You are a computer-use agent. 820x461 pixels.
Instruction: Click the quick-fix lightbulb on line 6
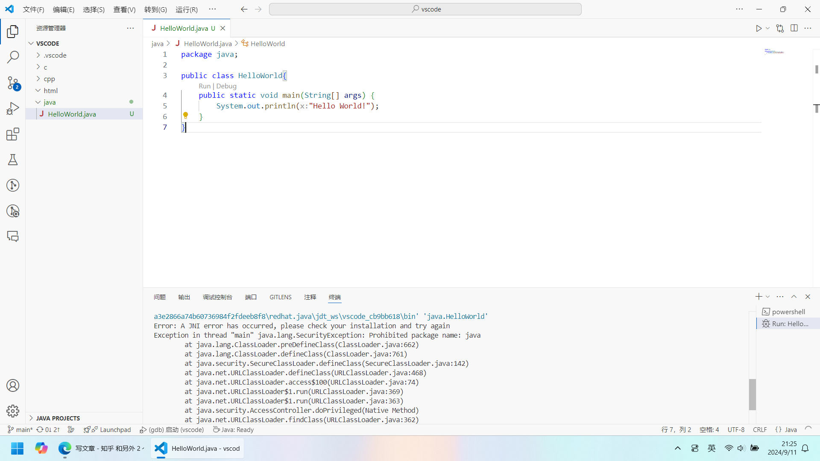coord(186,115)
